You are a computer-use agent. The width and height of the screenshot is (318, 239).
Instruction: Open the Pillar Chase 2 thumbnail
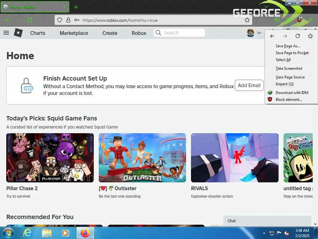pos(50,158)
